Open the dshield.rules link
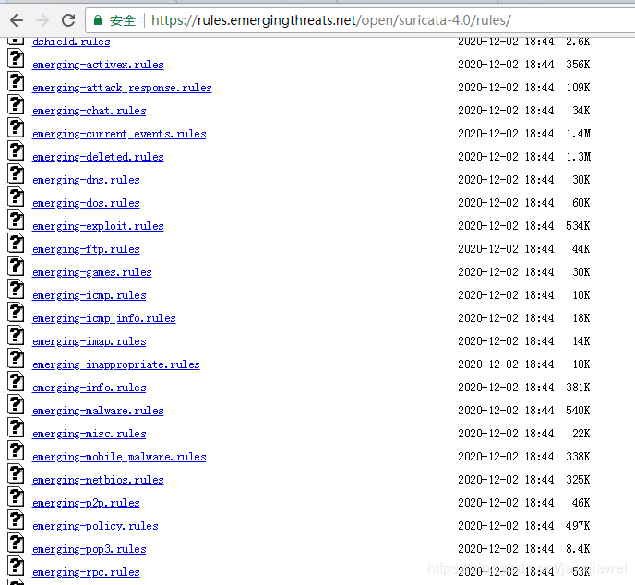 71,42
